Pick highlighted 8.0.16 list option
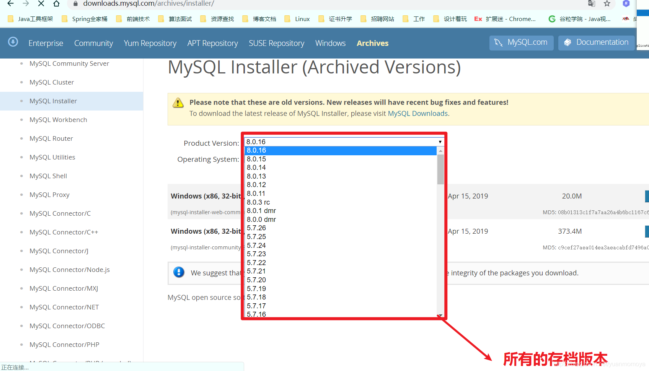649x371 pixels. tap(341, 150)
